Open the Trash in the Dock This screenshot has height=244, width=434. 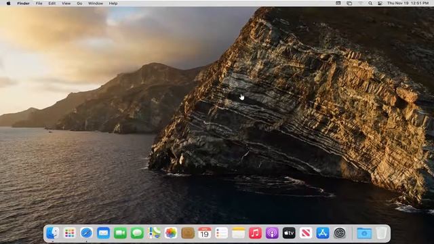[x=381, y=233]
